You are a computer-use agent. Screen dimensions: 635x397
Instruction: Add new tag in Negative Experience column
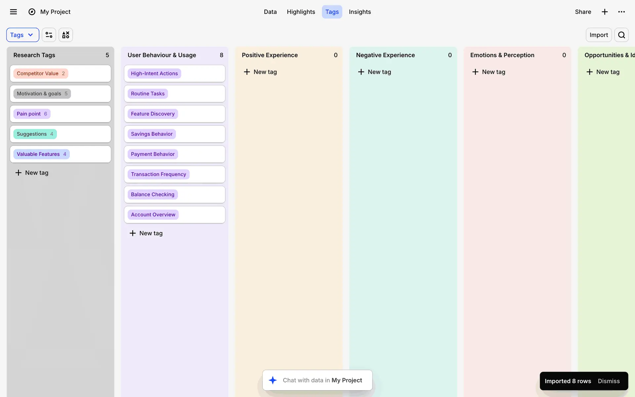pos(374,72)
